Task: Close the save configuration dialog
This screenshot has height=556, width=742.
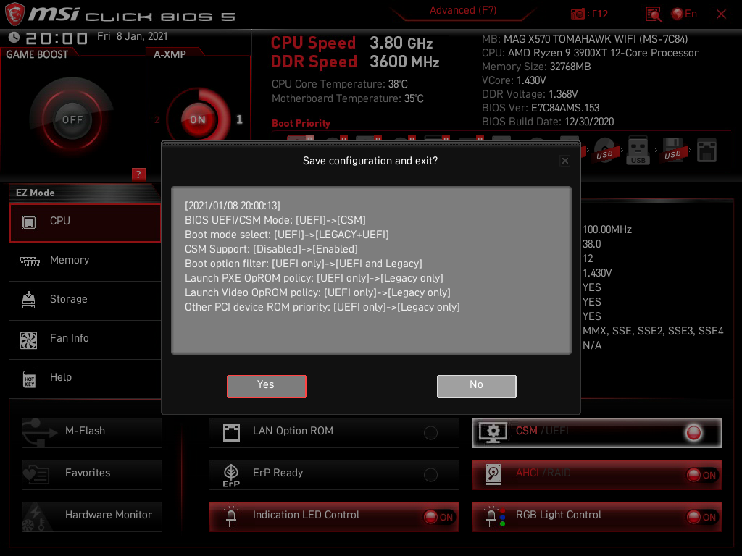Action: tap(565, 161)
